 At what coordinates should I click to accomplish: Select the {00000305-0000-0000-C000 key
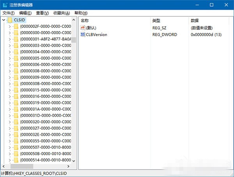tap(46, 58)
